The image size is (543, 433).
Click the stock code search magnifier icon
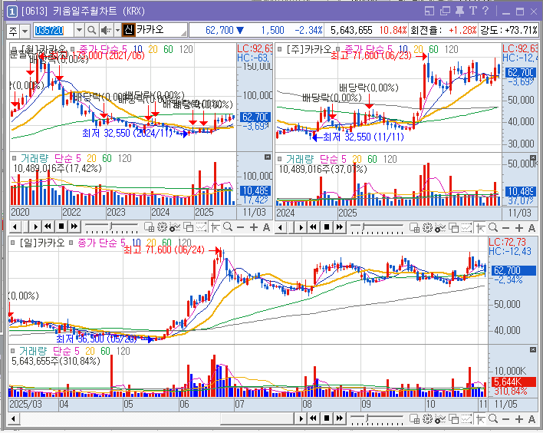92,31
